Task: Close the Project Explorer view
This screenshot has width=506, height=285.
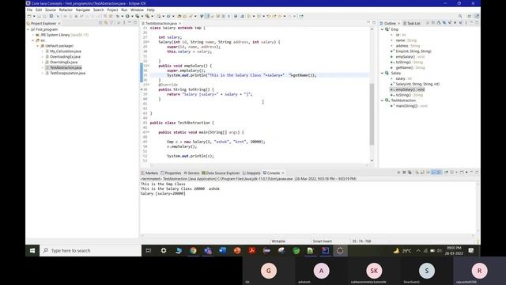Action: click(59, 23)
